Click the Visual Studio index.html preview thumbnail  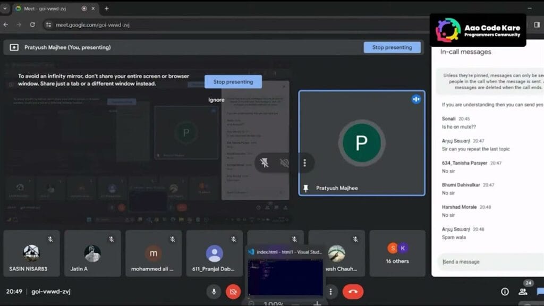(285, 276)
